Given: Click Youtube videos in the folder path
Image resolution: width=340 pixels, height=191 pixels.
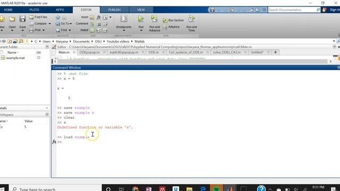Looking at the screenshot, I should (118, 41).
